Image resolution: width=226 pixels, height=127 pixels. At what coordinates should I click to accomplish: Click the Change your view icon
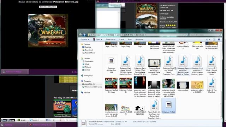207,40
